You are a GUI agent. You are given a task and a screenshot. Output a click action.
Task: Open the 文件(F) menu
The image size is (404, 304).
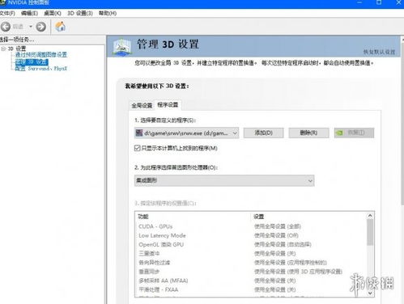coord(7,13)
